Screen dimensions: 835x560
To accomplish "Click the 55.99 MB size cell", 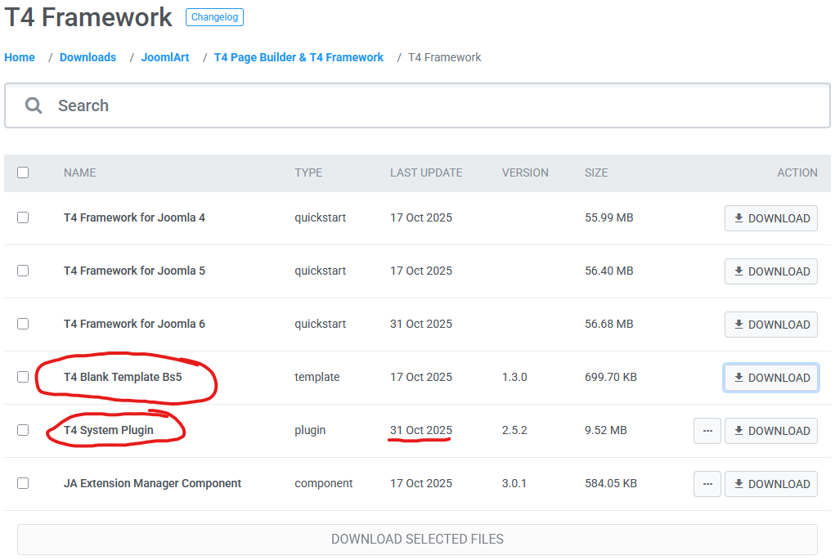I will tap(608, 217).
